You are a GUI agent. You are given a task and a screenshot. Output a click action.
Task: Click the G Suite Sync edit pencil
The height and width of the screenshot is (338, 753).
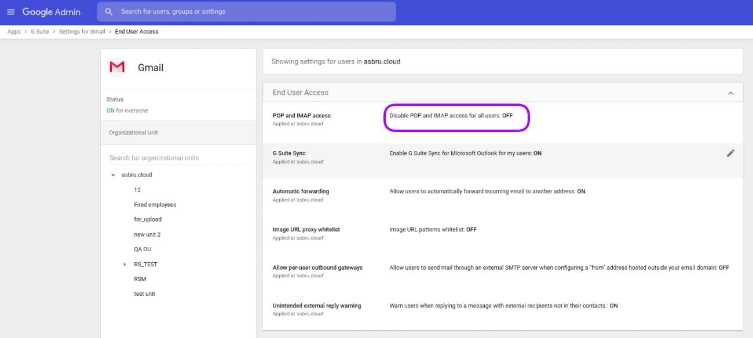coord(730,153)
